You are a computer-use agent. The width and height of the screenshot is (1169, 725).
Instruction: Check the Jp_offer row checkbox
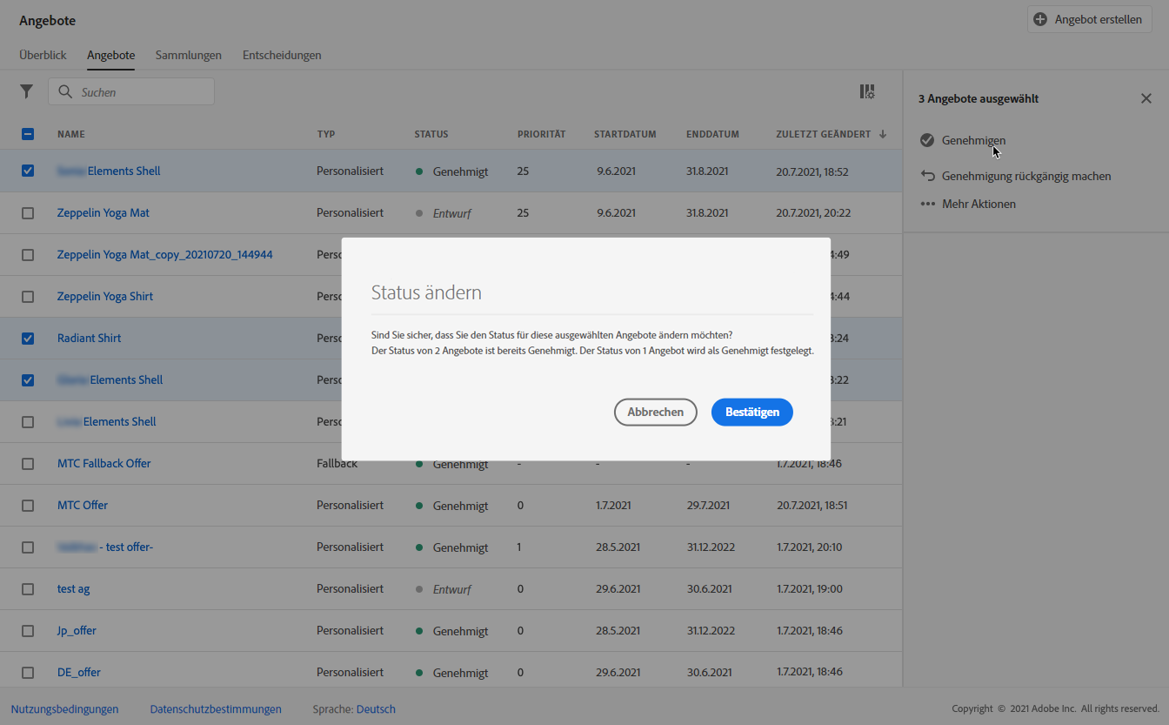click(28, 631)
